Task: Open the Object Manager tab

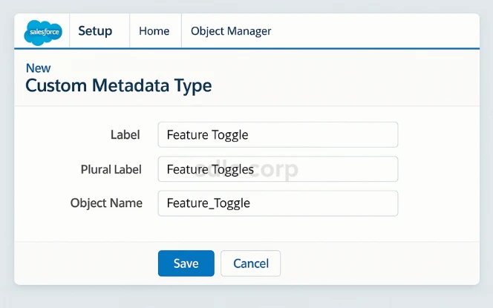Action: coord(231,31)
